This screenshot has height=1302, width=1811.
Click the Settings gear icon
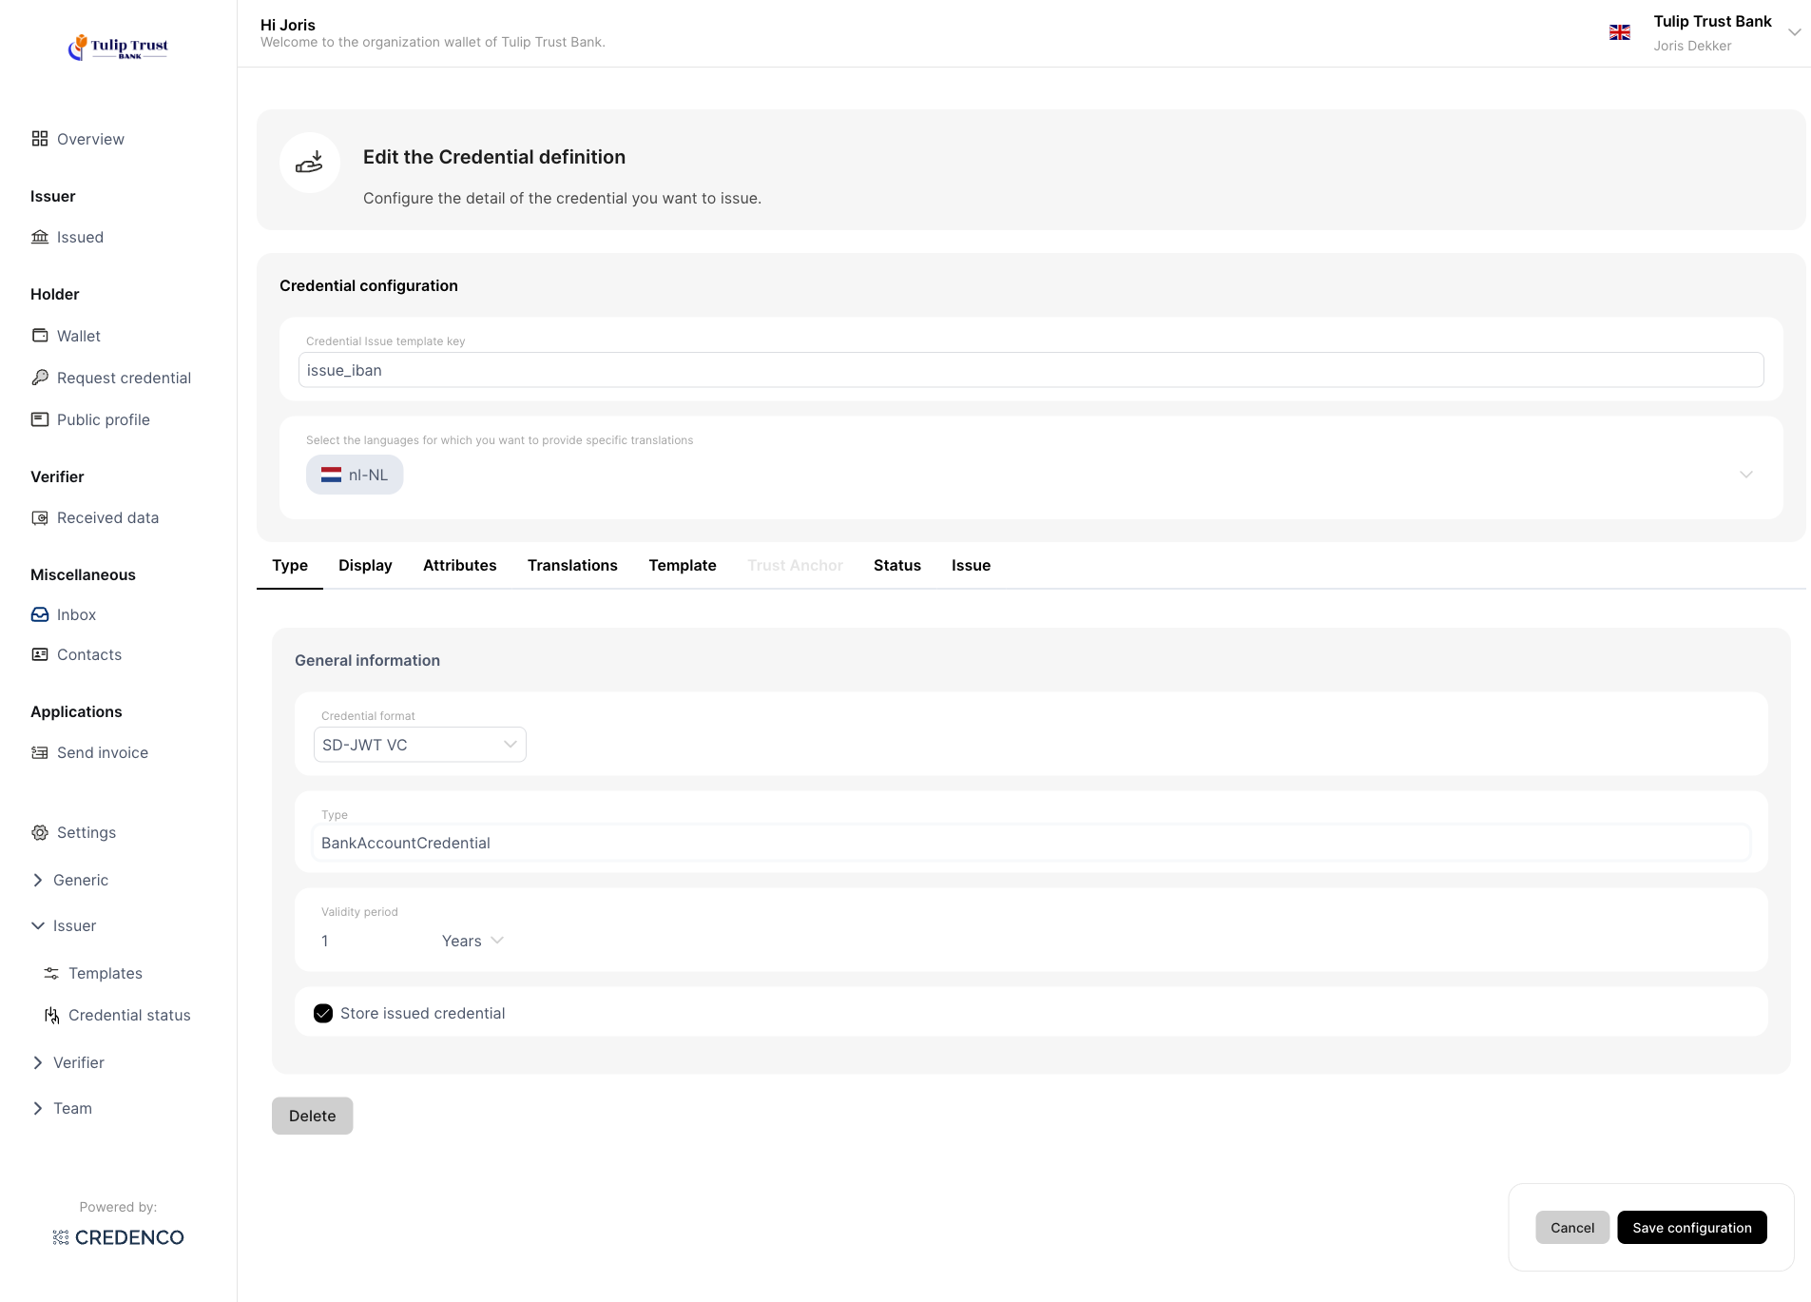tap(39, 832)
